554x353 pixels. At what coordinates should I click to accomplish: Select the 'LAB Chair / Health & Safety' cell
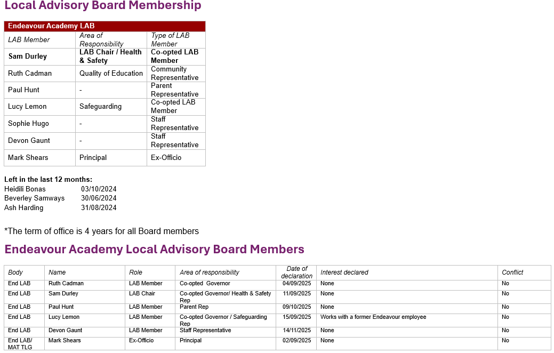point(110,56)
